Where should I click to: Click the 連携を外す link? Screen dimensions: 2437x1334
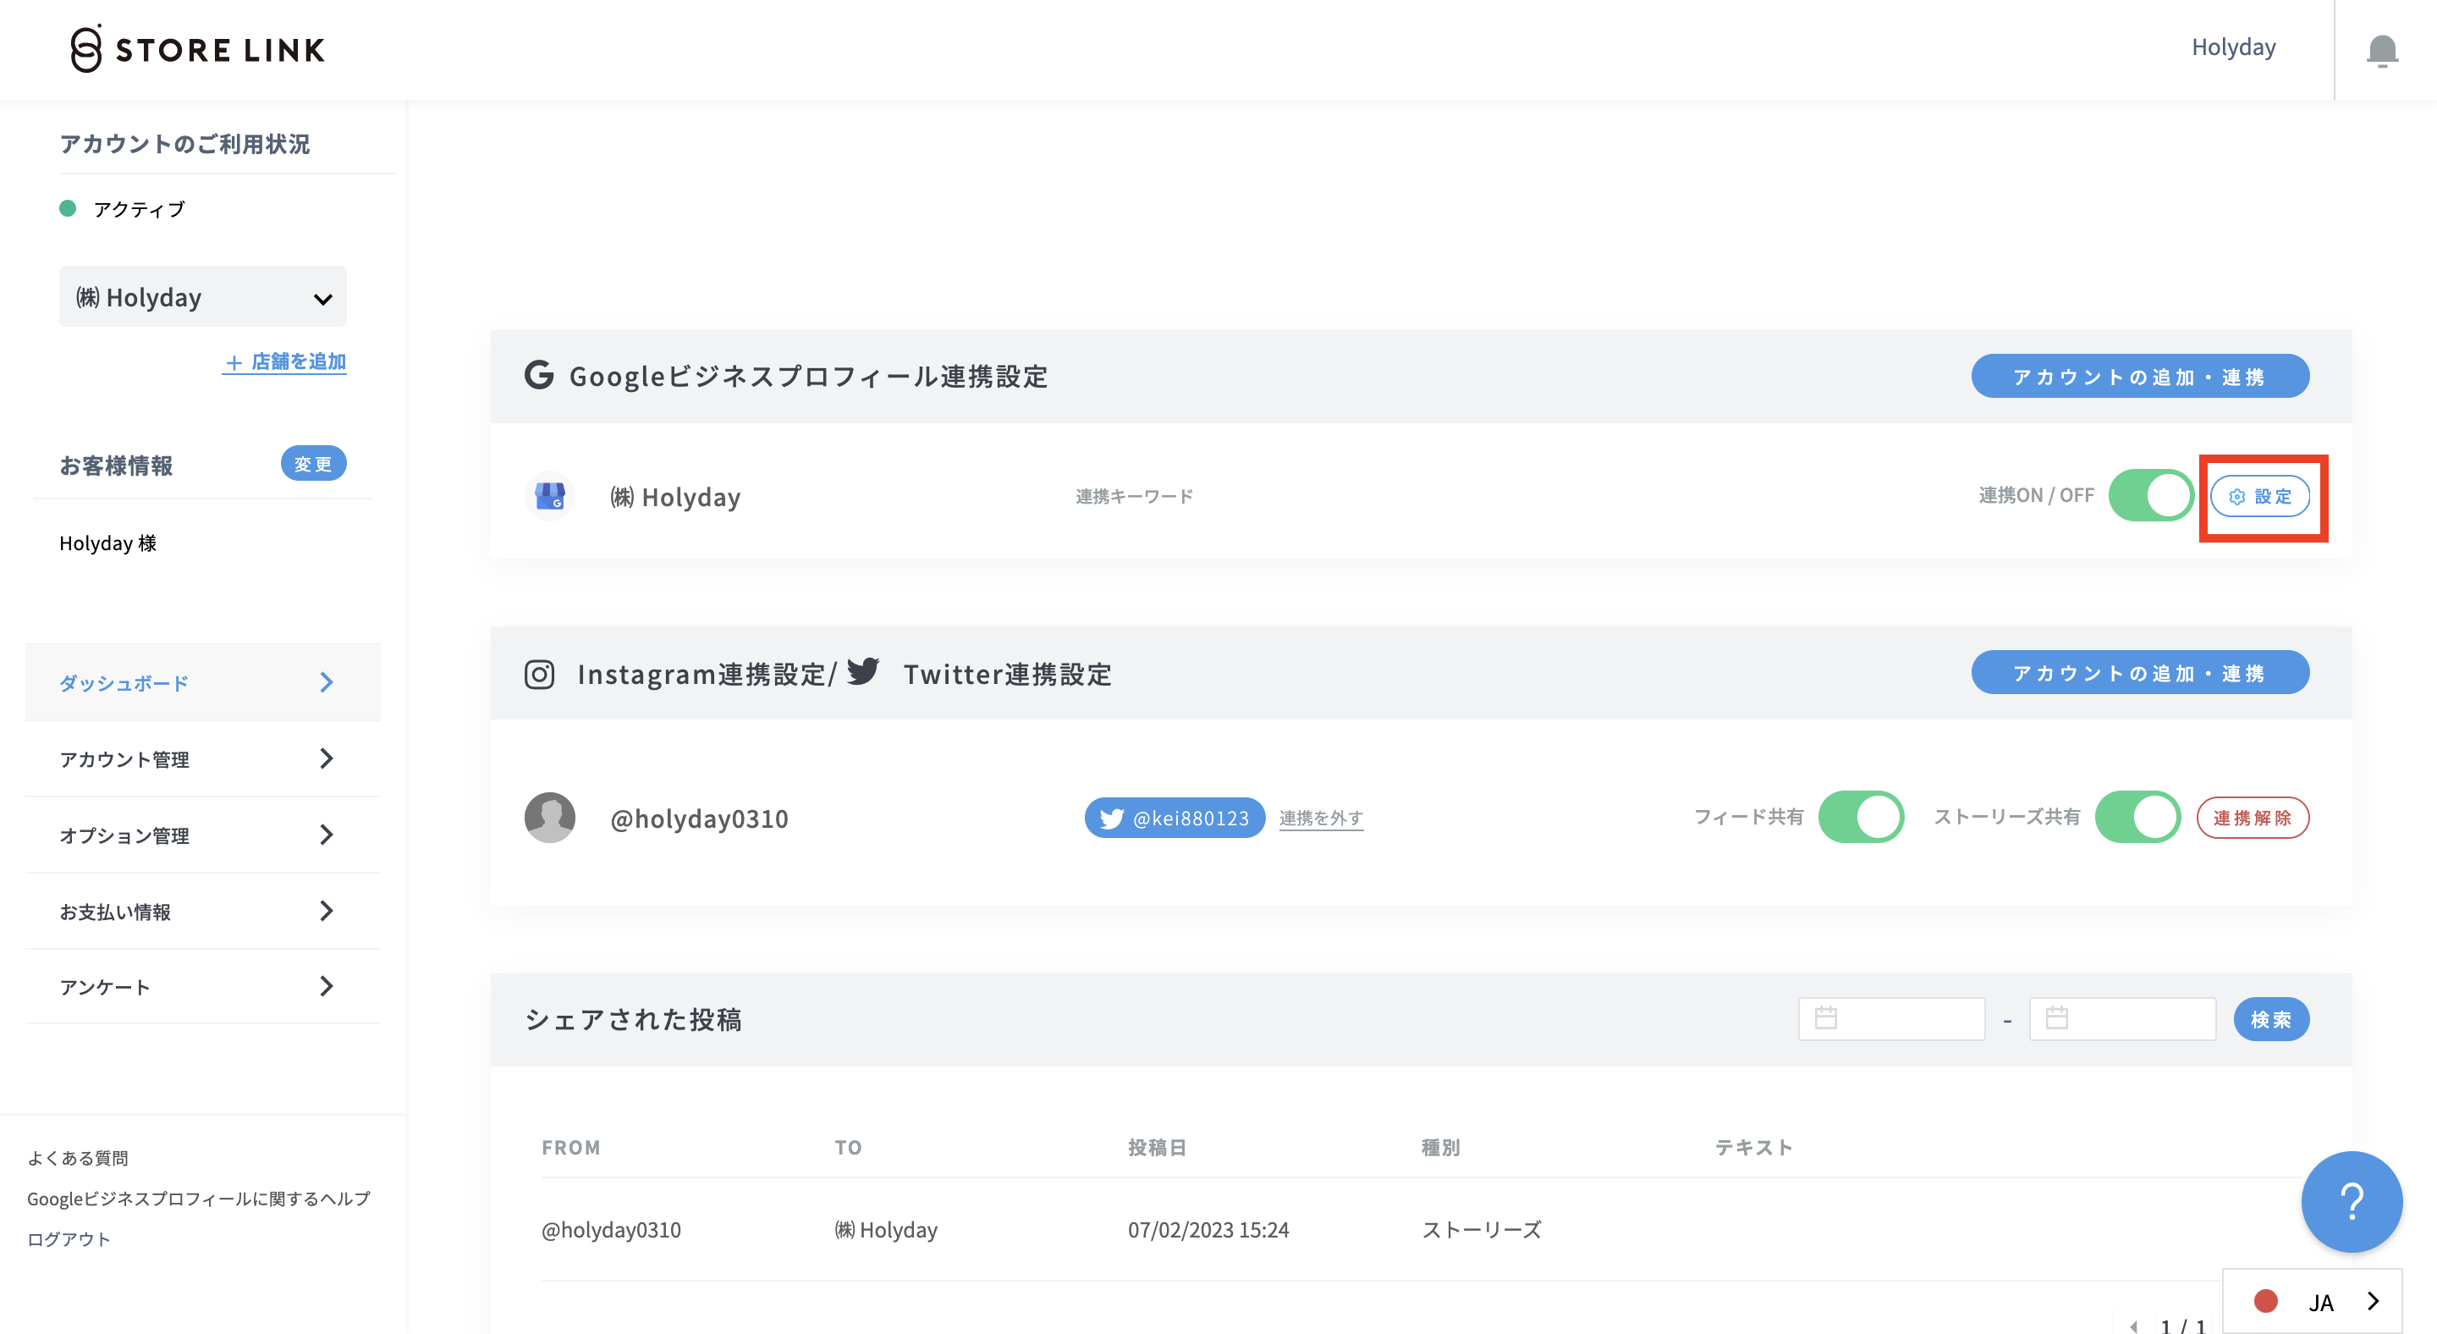coord(1321,818)
